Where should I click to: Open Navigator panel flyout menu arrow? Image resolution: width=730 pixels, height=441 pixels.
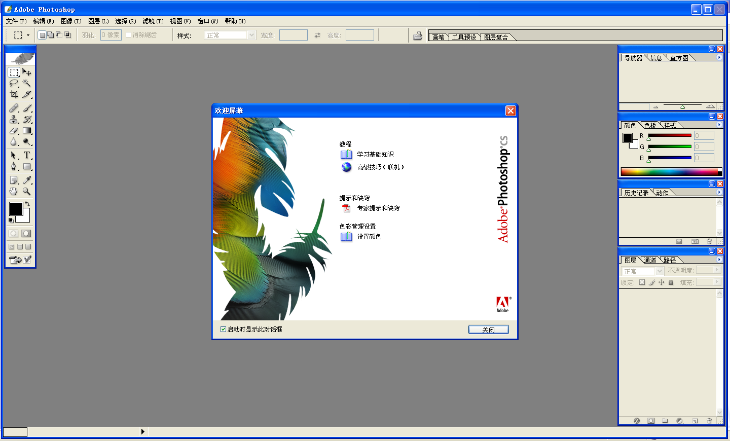click(x=719, y=57)
